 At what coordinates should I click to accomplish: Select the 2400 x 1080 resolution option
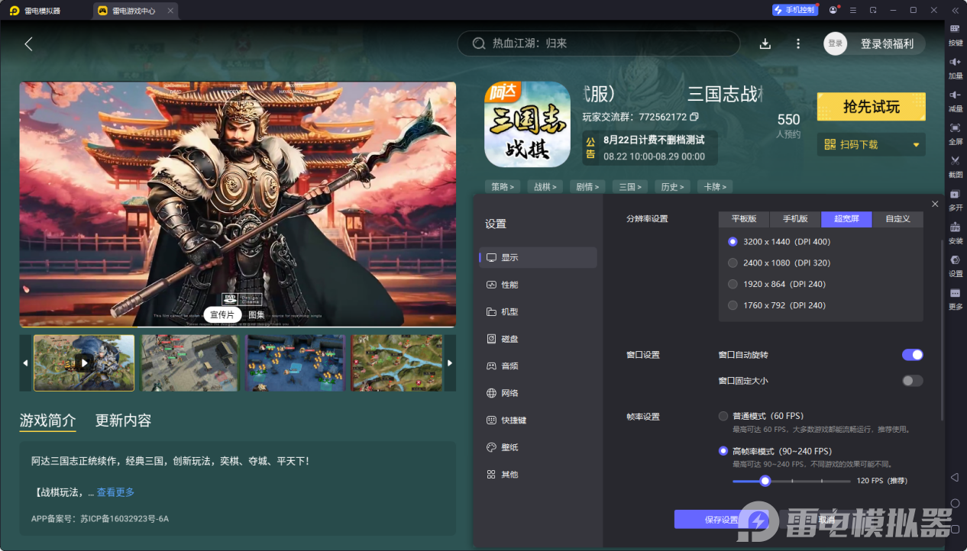(x=733, y=263)
